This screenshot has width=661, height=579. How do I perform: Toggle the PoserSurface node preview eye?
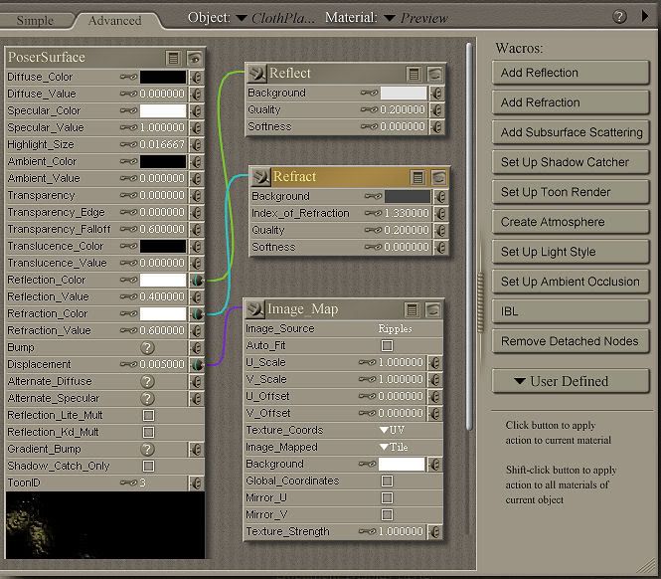coord(195,58)
